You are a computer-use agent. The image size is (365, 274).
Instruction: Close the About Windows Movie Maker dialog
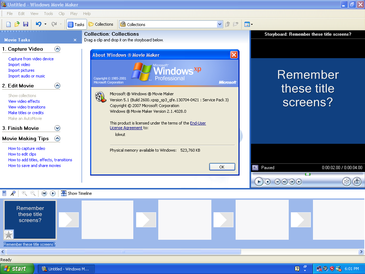point(234,55)
